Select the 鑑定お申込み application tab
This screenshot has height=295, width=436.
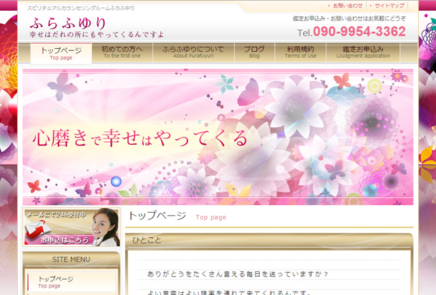[x=362, y=52]
